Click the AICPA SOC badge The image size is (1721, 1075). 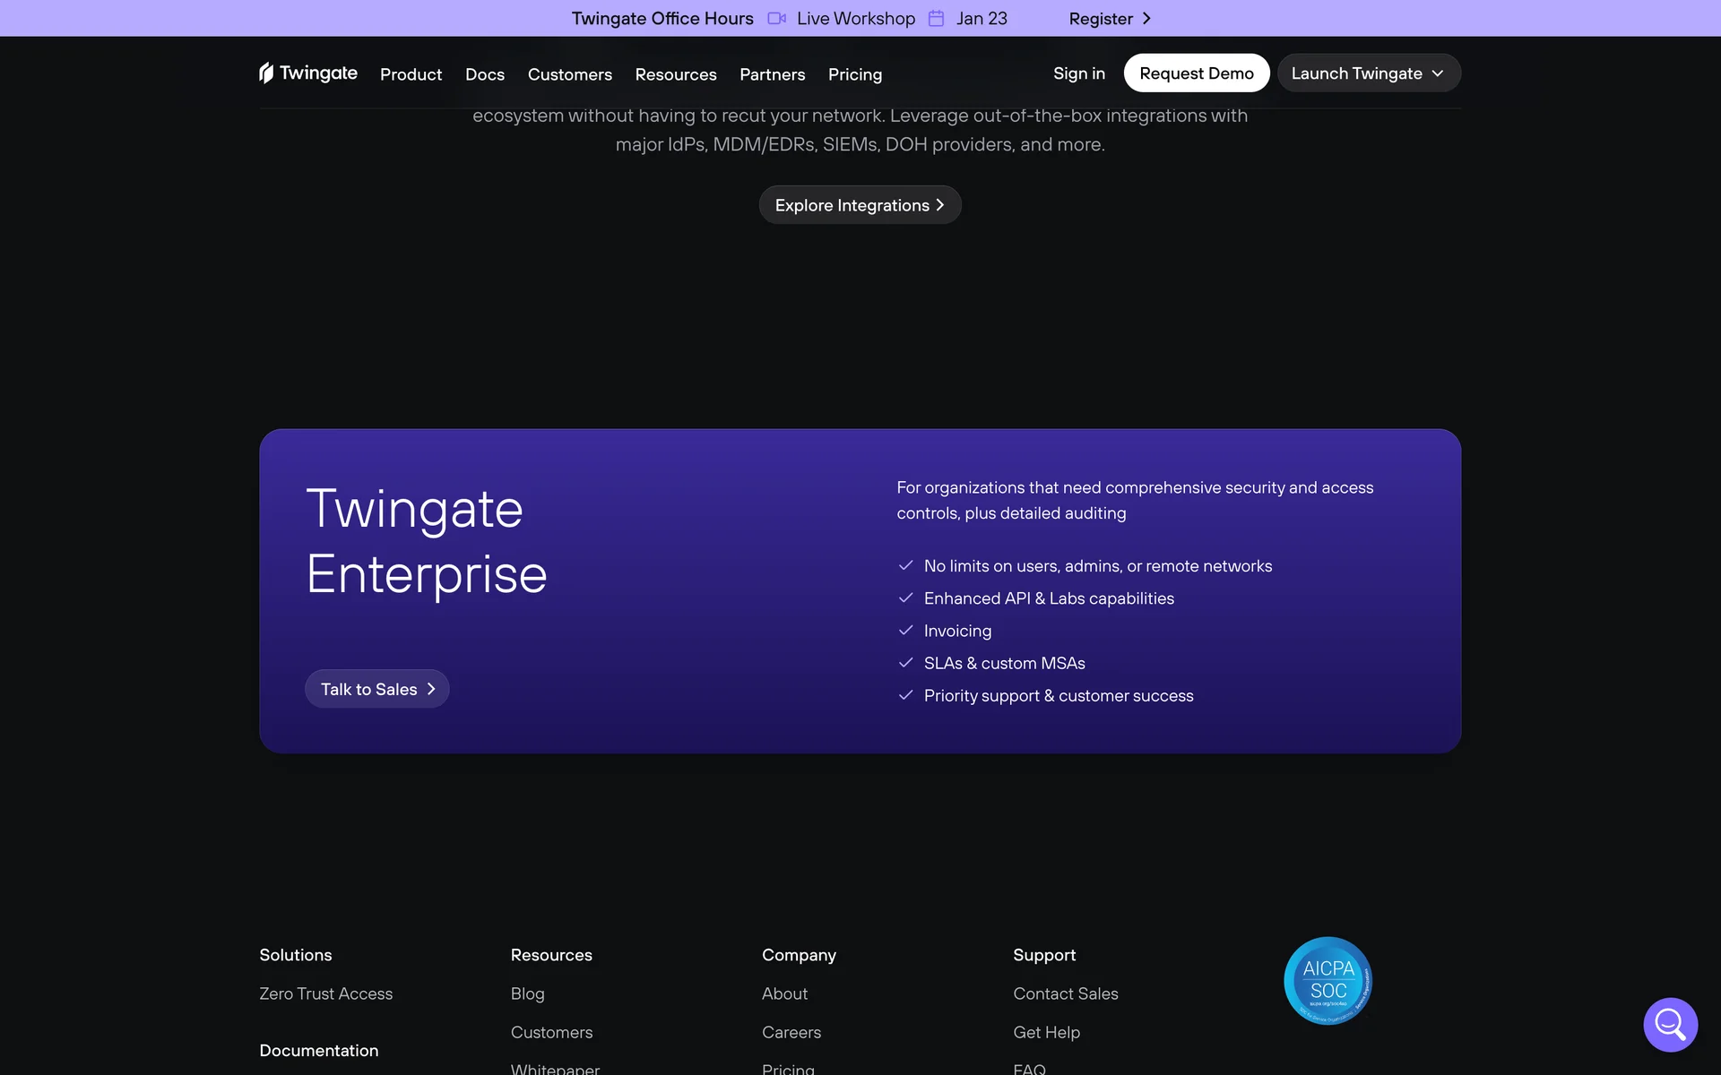[x=1328, y=980]
